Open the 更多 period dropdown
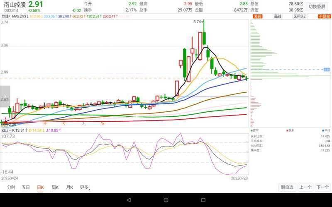Screen dimensions: 332x207 (85, 187)
